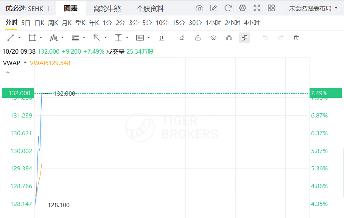Switch to the 个股资料 tab

tap(150, 9)
